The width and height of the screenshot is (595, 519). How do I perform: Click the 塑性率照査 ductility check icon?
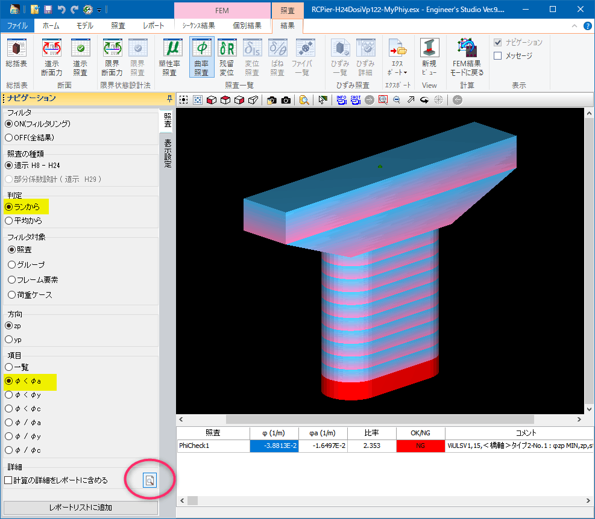[x=172, y=56]
